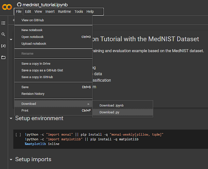Click the Setup environment heading
Viewport: 208px width, 169px height.
click(x=39, y=118)
